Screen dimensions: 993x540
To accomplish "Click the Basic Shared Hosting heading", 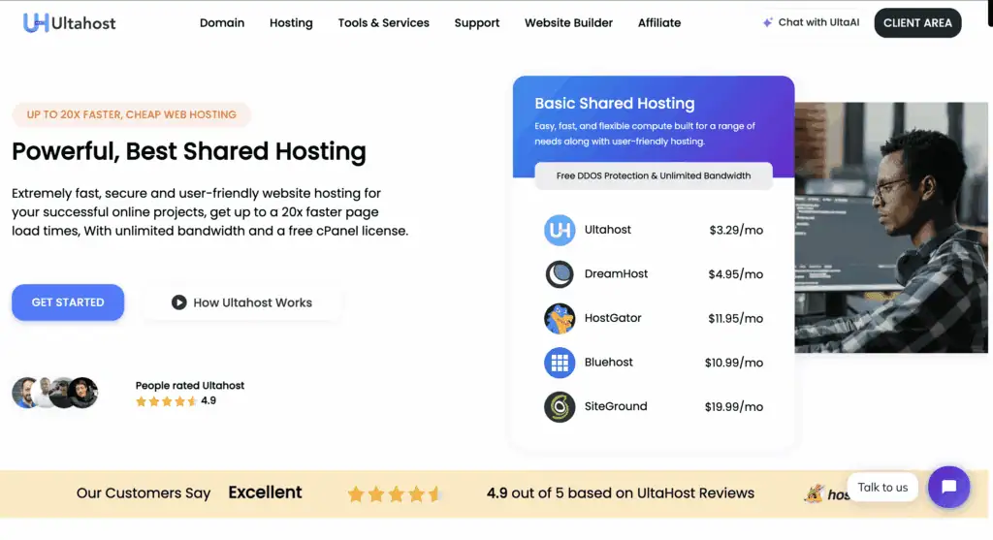I will (614, 103).
